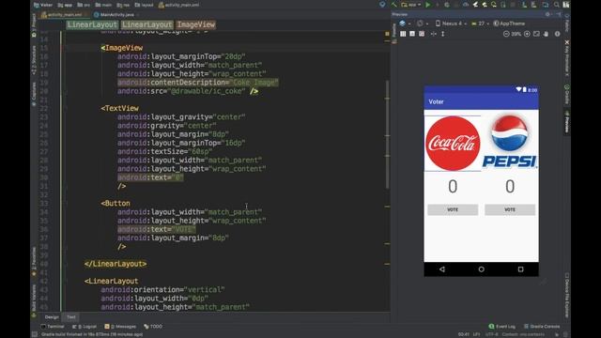Click the vertical expand icon in Preview
This screenshot has width=601, height=338.
point(443,34)
